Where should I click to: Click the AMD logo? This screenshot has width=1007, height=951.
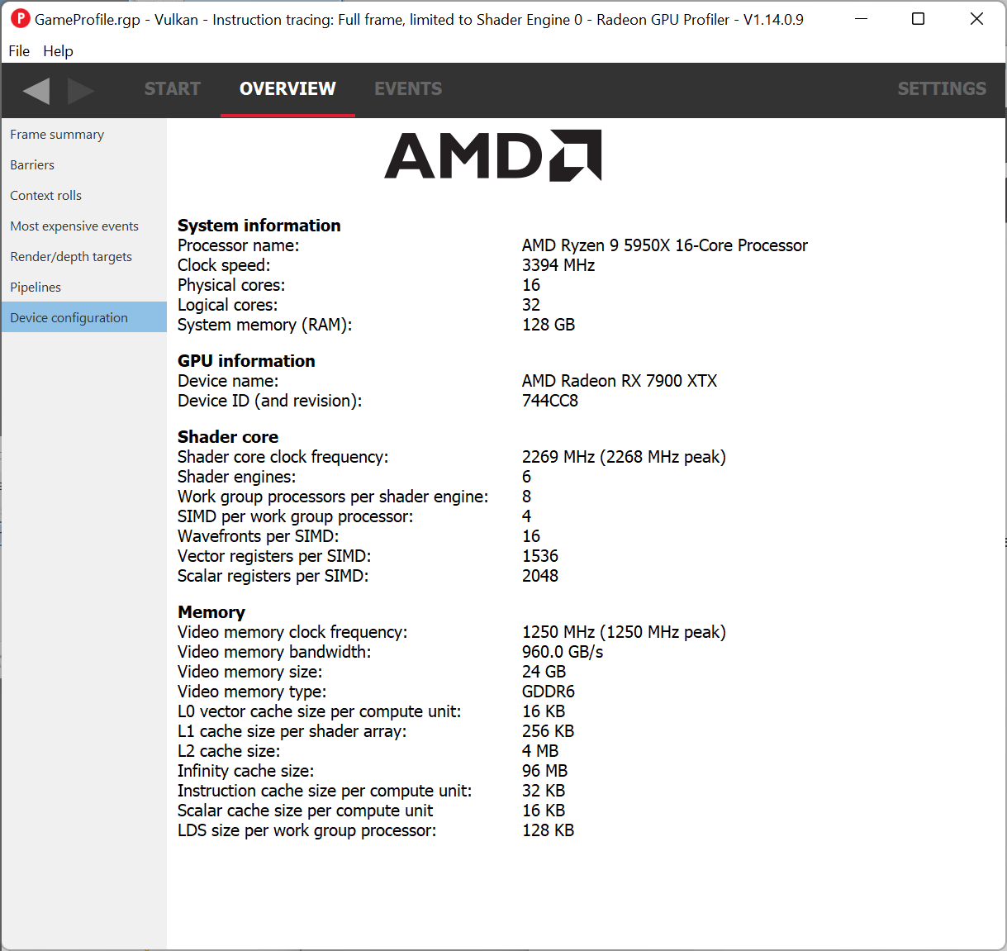click(x=493, y=155)
